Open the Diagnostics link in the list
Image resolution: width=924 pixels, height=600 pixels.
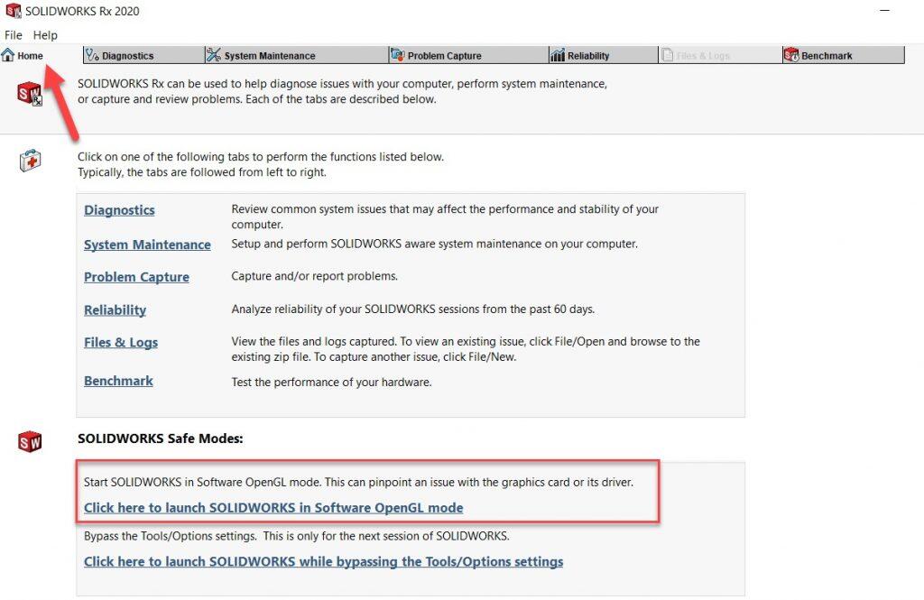pos(119,210)
